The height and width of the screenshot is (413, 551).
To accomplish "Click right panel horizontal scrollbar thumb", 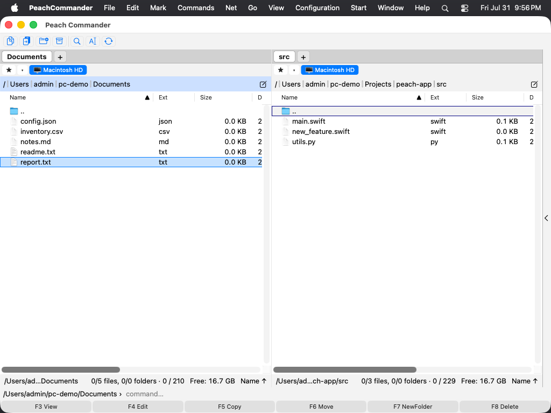I will coord(345,370).
